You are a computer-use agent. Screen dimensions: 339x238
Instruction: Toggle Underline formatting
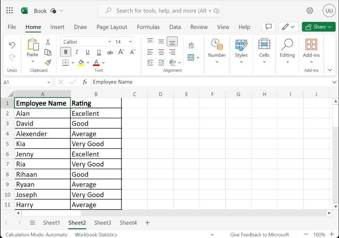point(88,52)
